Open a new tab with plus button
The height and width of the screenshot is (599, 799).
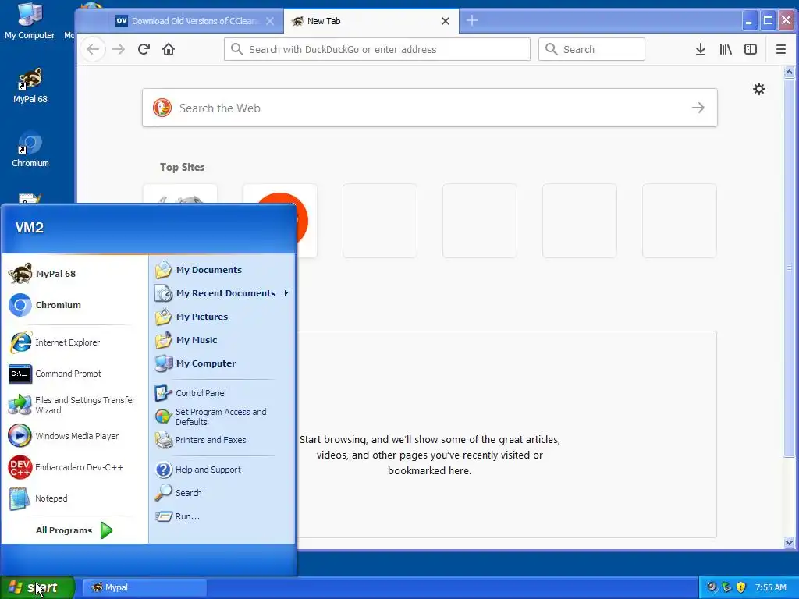[472, 21]
